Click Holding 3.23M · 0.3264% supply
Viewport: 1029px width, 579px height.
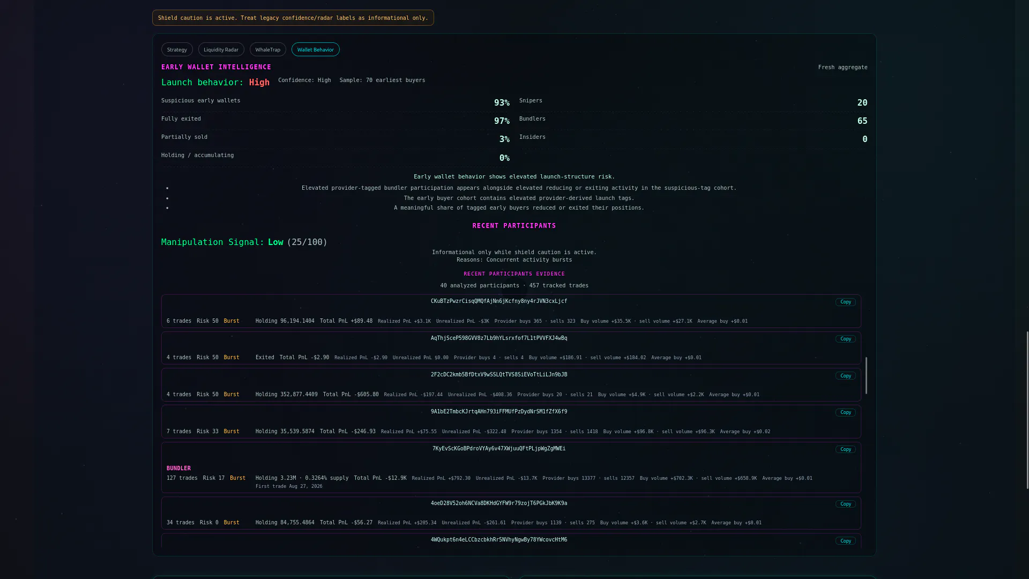(x=302, y=478)
